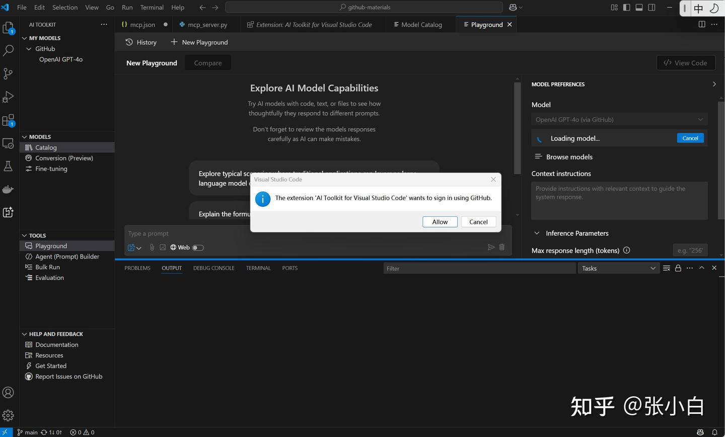The width and height of the screenshot is (725, 437).
Task: Open the remote window indicator in status bar
Action: (5, 432)
